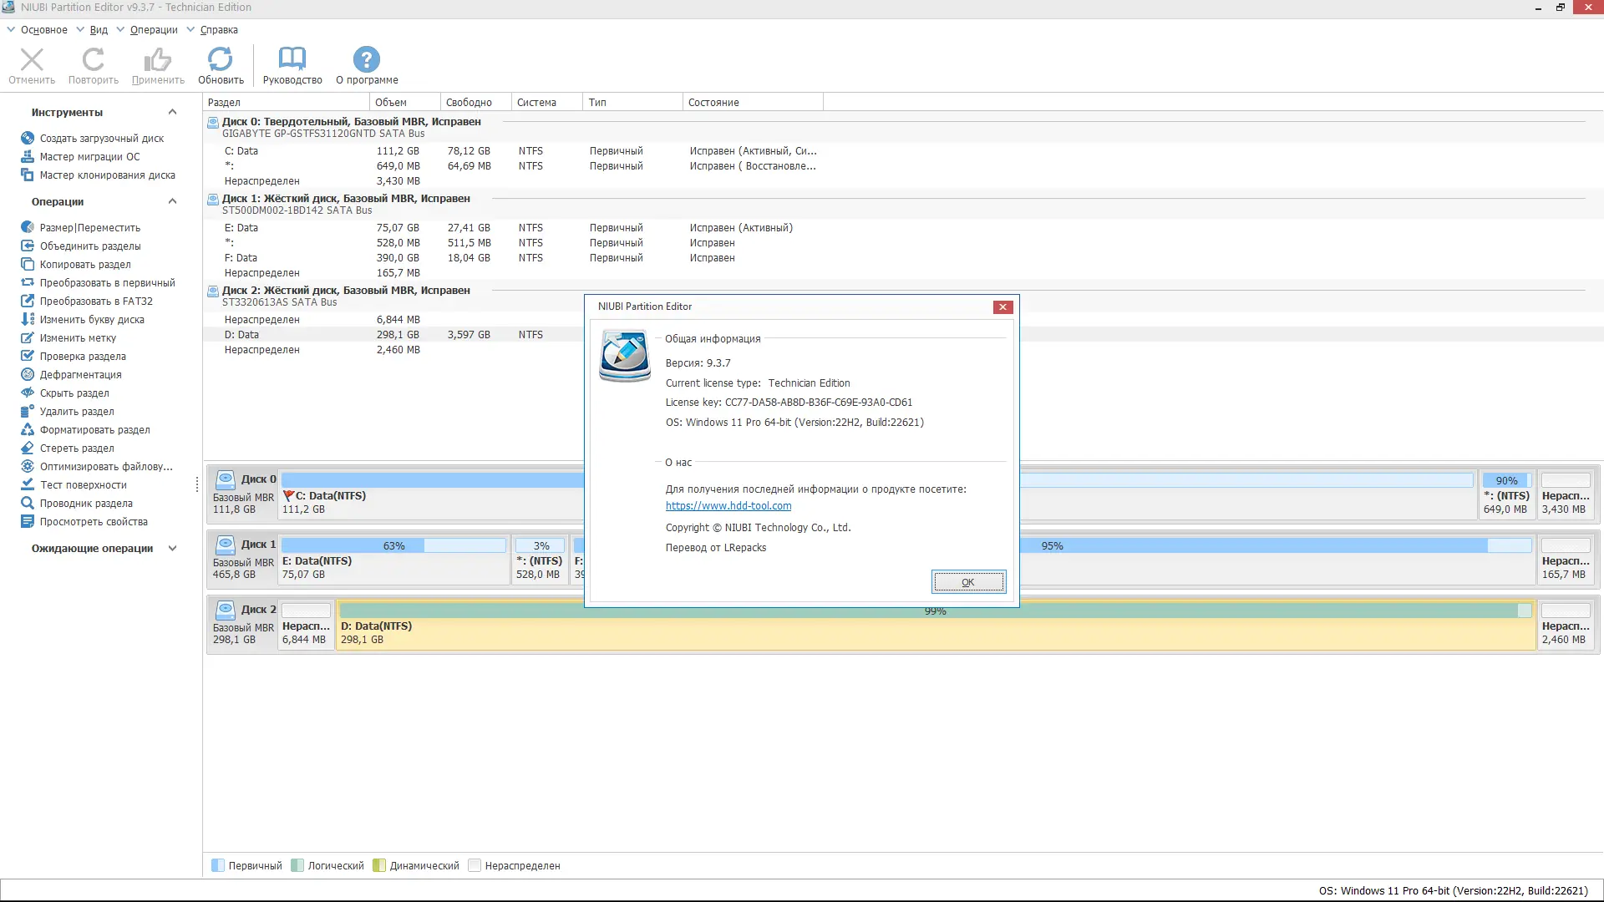Click Форматировать раздел operation
The image size is (1604, 902).
pyautogui.click(x=94, y=430)
